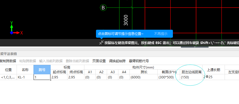Select the KL-1 name cell
The width and height of the screenshot is (239, 104).
25,77
